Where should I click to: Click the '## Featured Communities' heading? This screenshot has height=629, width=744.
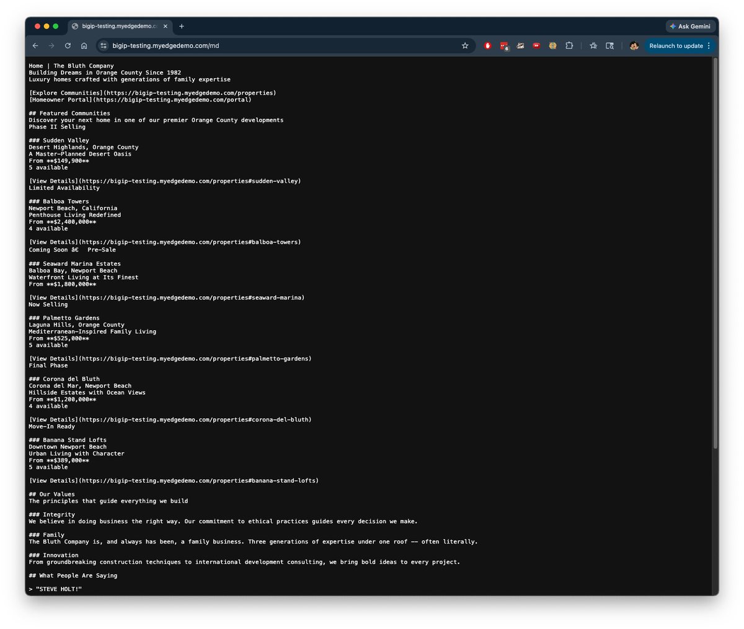[69, 113]
